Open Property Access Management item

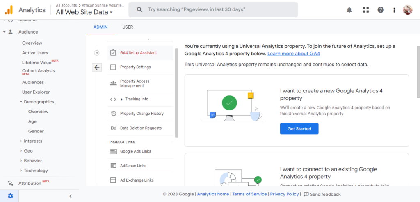pyautogui.click(x=141, y=83)
